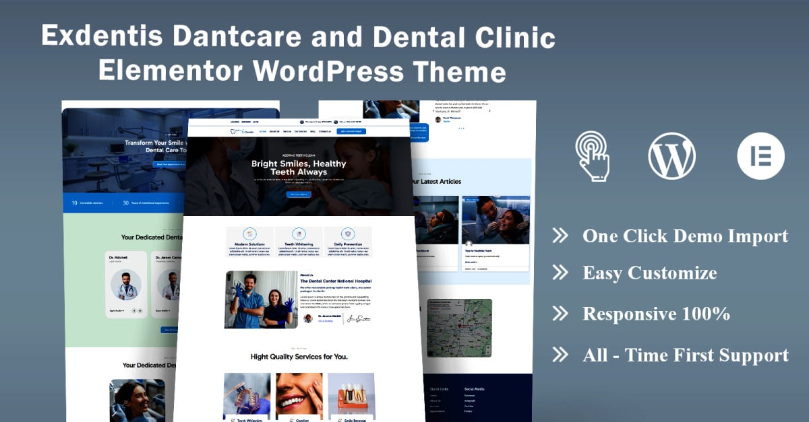Click the "Modern Solutions" card title
This screenshot has height=422, width=809.
click(249, 244)
